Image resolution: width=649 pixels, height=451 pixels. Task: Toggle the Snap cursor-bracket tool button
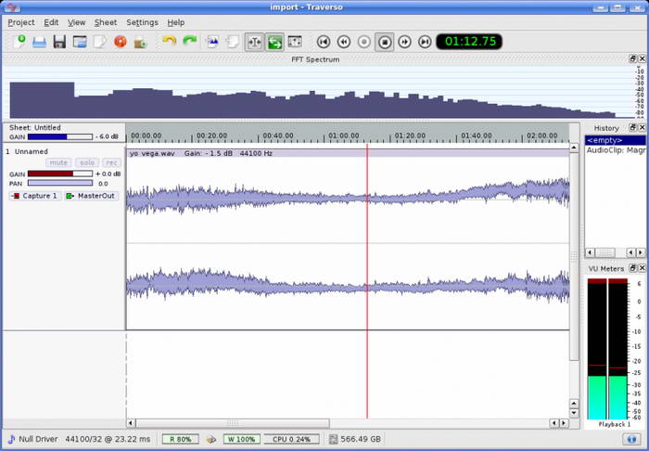pos(254,42)
